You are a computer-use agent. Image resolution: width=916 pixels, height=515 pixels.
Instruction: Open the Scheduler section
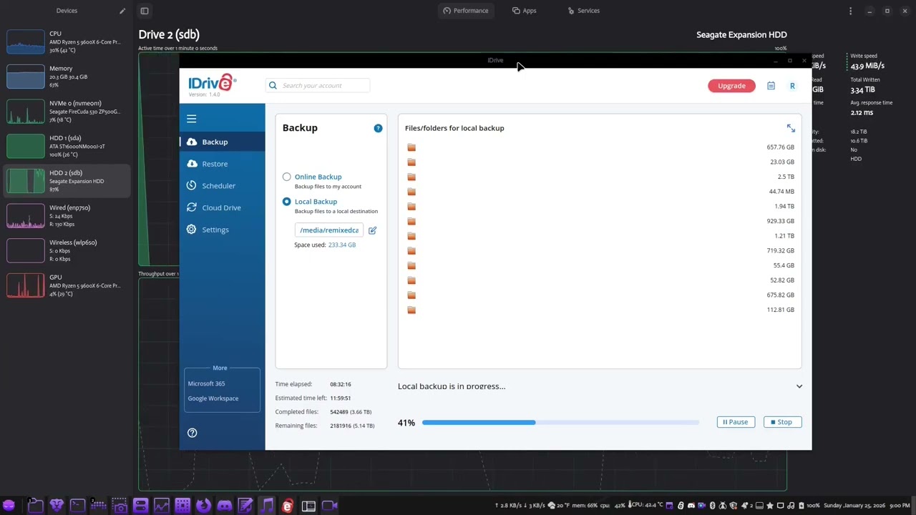pyautogui.click(x=222, y=186)
